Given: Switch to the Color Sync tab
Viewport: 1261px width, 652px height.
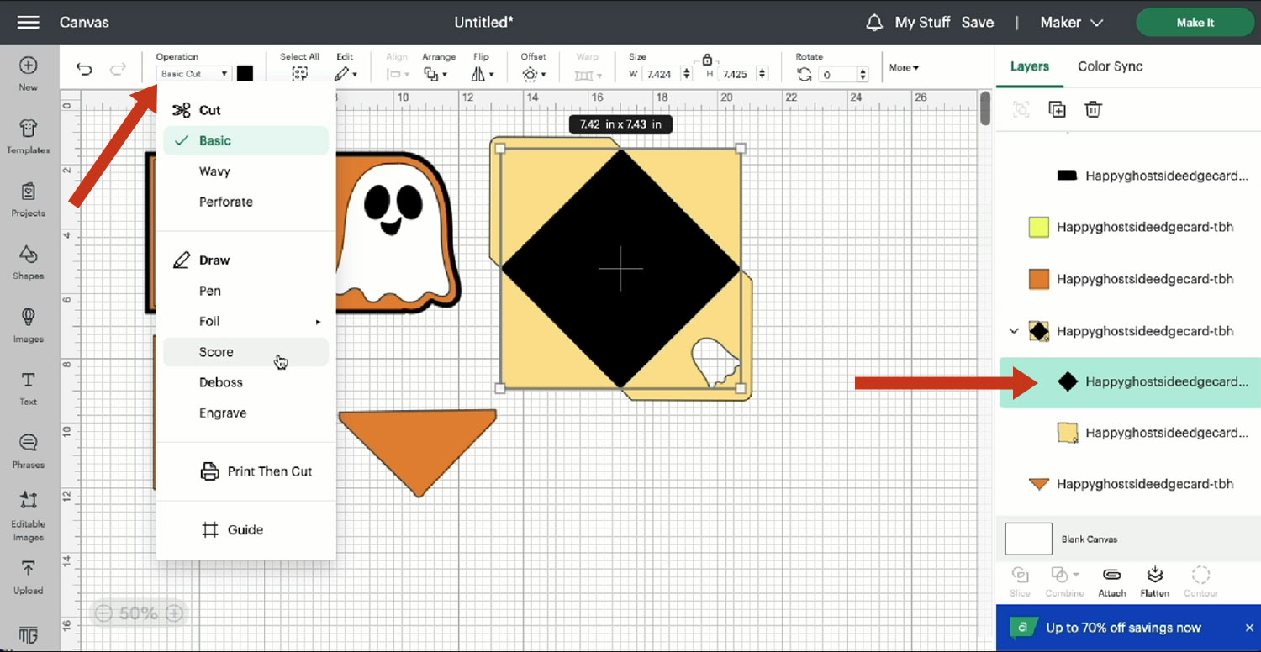Looking at the screenshot, I should pyautogui.click(x=1110, y=66).
